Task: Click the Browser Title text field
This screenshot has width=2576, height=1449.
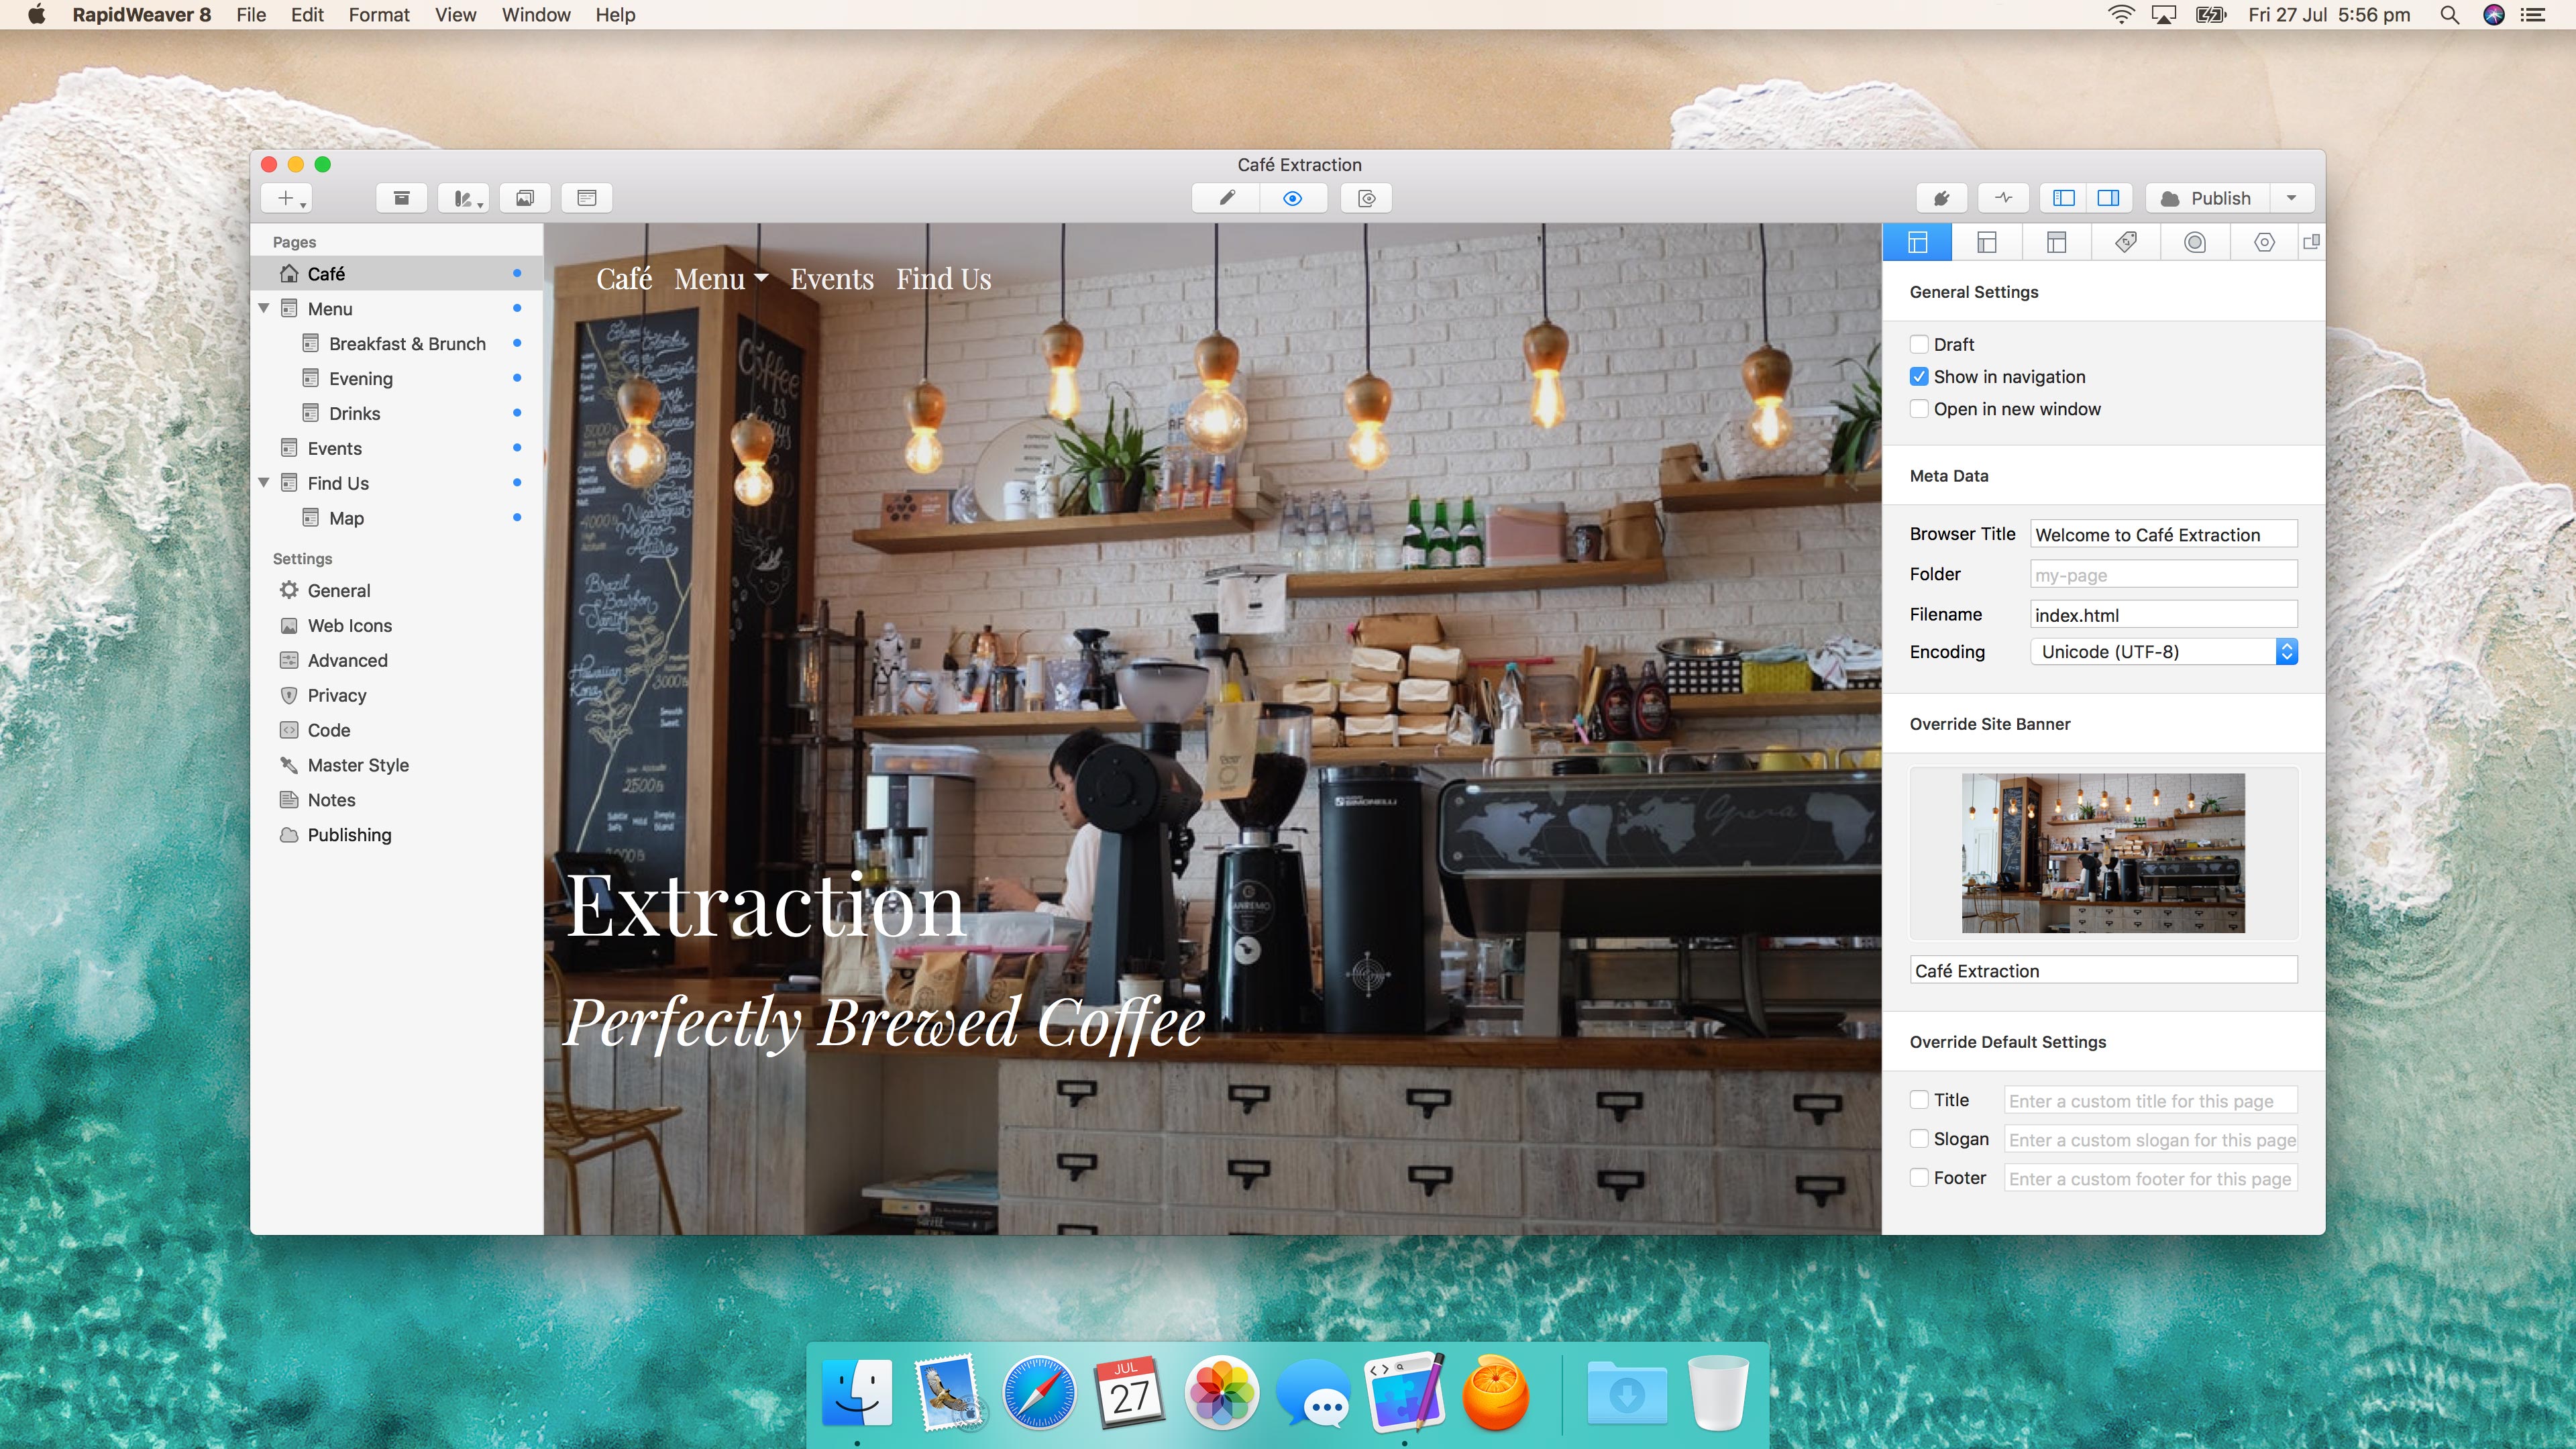Action: point(2163,535)
